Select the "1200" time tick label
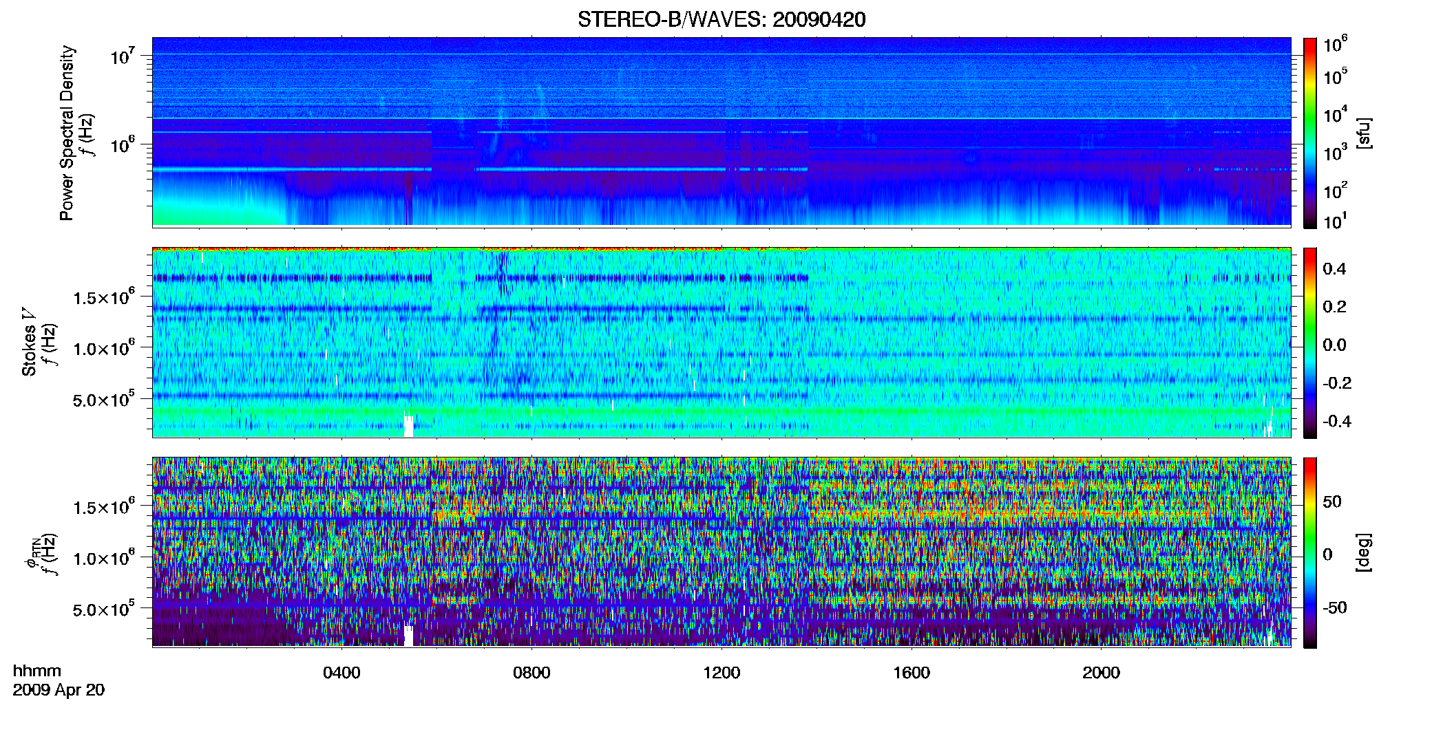The height and width of the screenshot is (743, 1443). point(721,673)
